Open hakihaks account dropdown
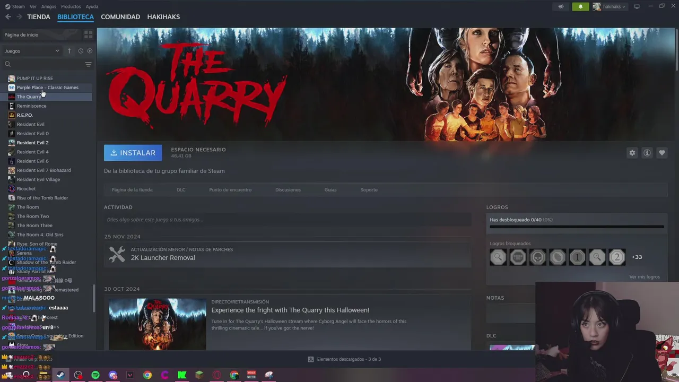This screenshot has height=382, width=679. (610, 6)
